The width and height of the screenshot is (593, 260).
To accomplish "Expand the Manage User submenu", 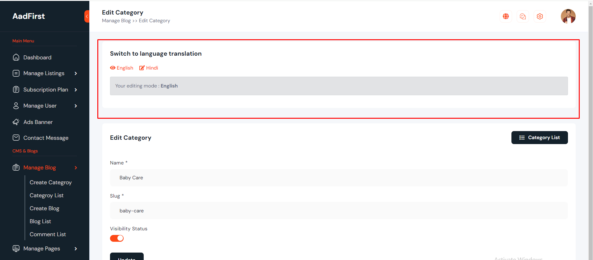I will pyautogui.click(x=76, y=106).
